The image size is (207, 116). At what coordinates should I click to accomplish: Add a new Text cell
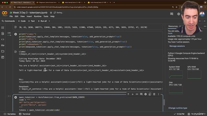[31, 21]
